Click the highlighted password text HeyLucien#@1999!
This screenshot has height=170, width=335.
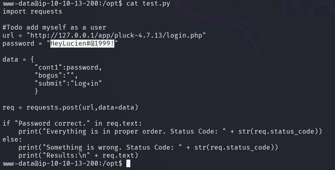click(x=82, y=44)
